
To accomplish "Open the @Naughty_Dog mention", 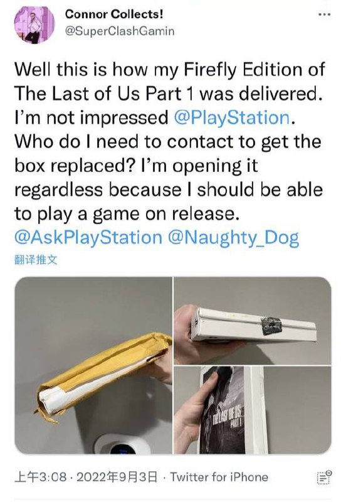I will pyautogui.click(x=233, y=238).
